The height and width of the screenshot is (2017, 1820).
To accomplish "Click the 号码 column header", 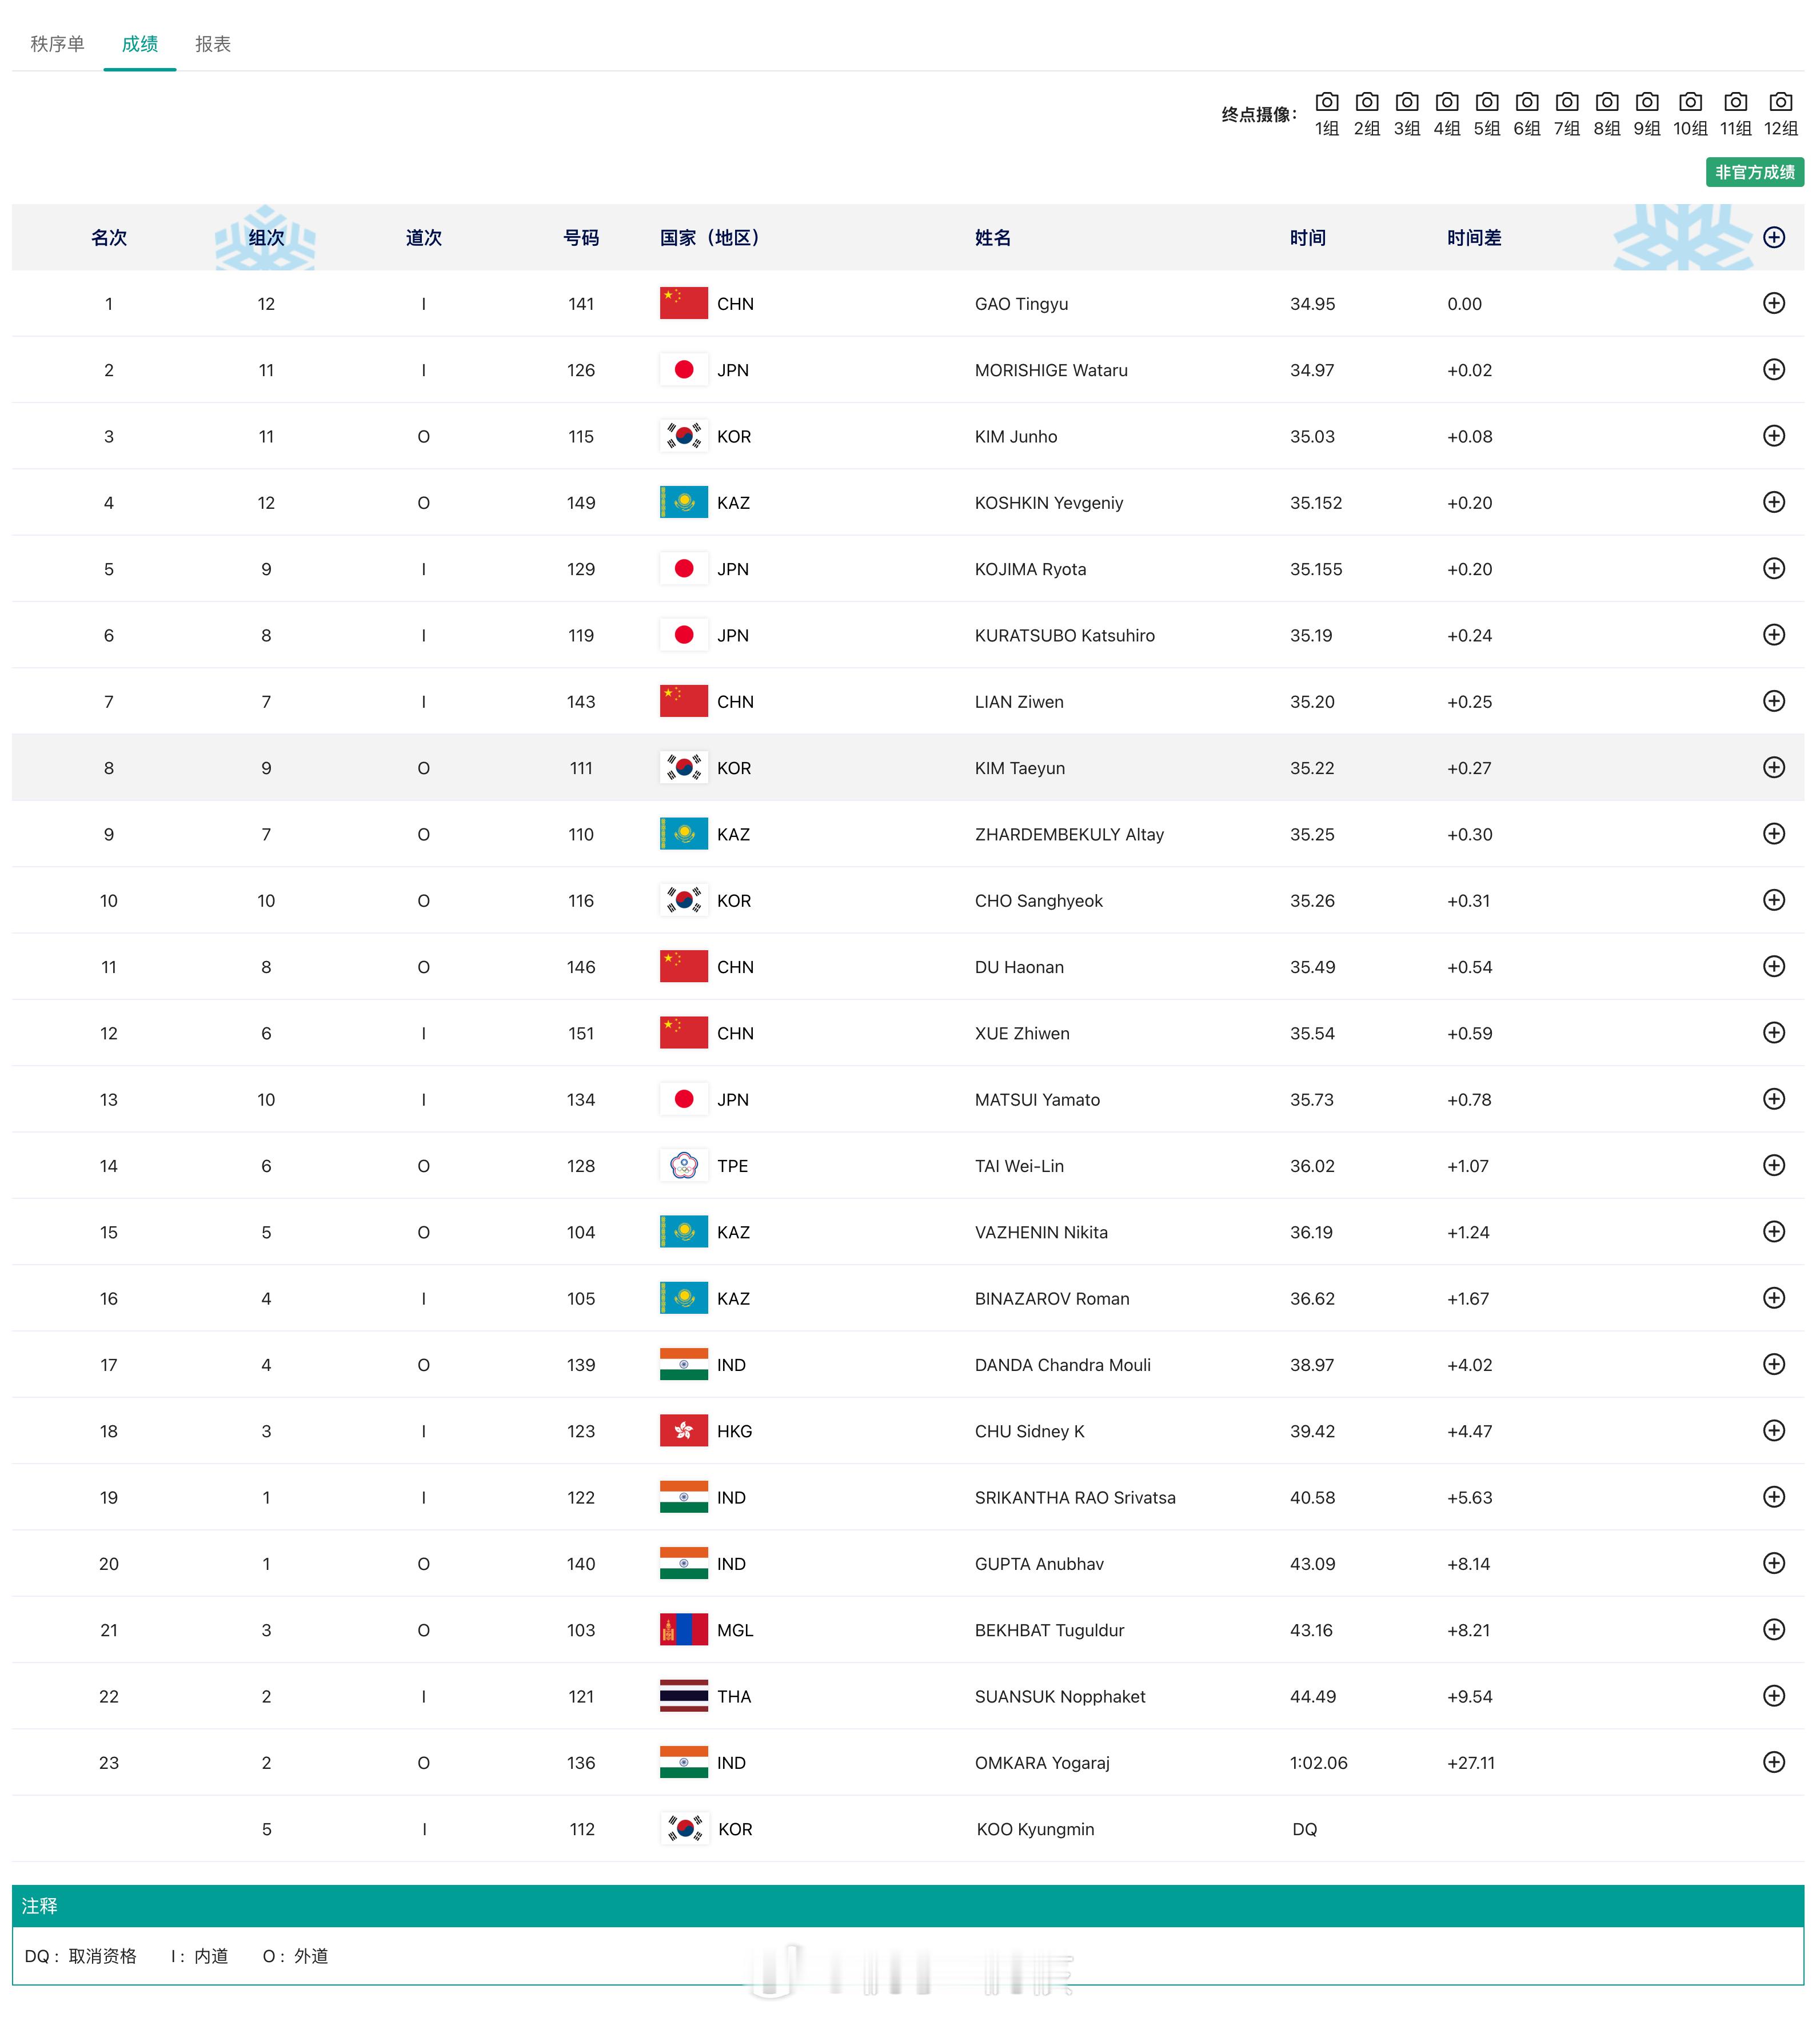I will pos(581,238).
